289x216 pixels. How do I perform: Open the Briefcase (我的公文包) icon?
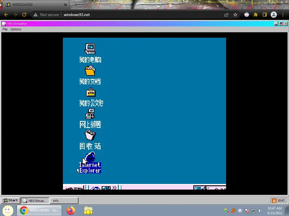[x=91, y=92]
